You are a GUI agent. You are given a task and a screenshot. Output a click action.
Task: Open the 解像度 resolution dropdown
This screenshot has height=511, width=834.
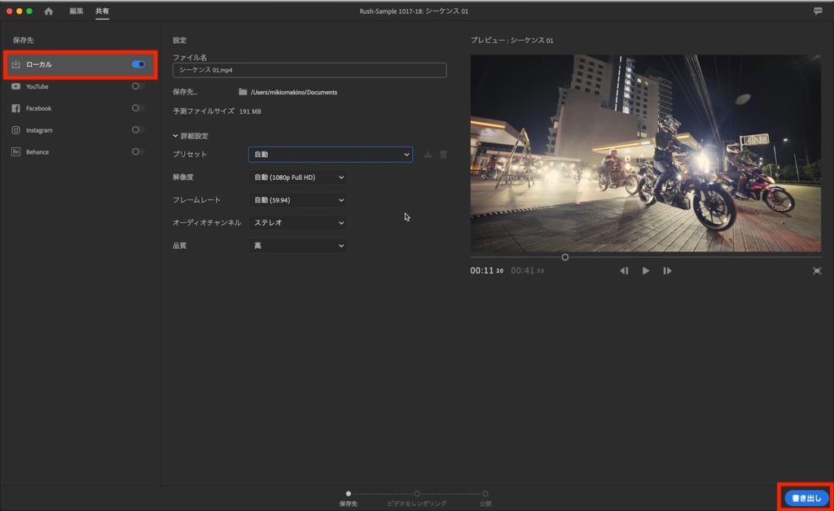coord(297,177)
